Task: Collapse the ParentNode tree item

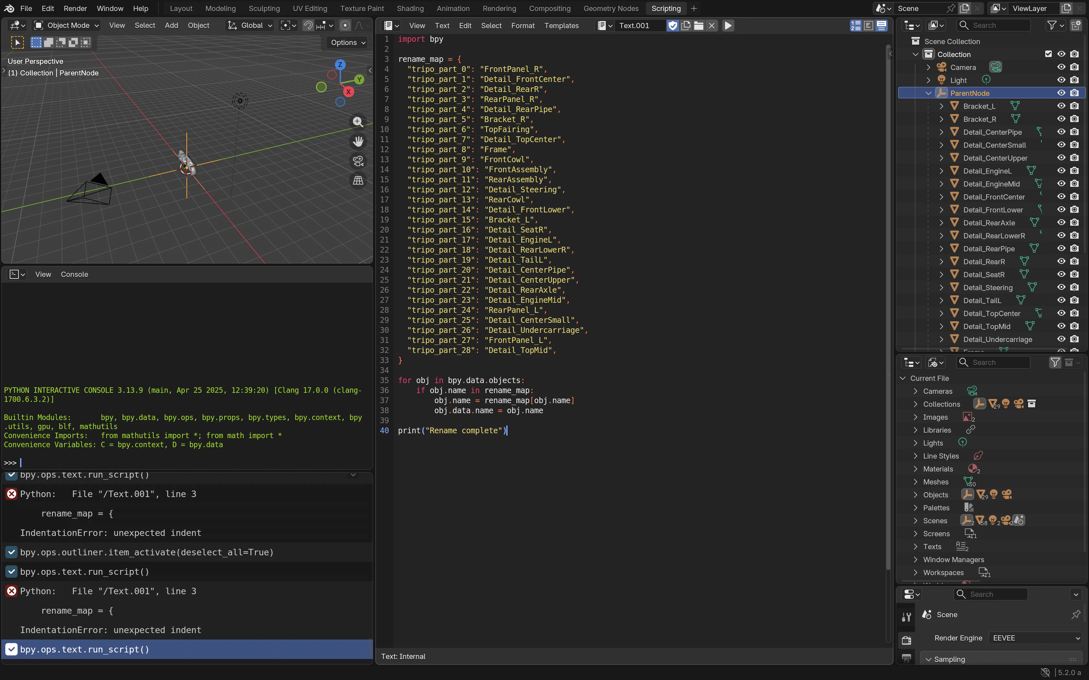Action: [928, 93]
